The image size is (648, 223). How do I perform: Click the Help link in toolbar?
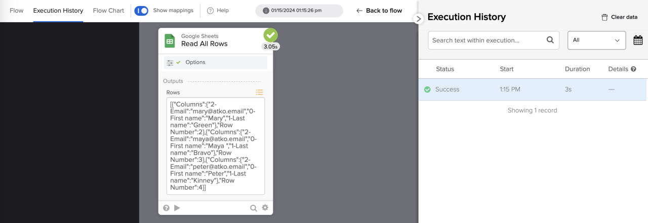coord(218,11)
